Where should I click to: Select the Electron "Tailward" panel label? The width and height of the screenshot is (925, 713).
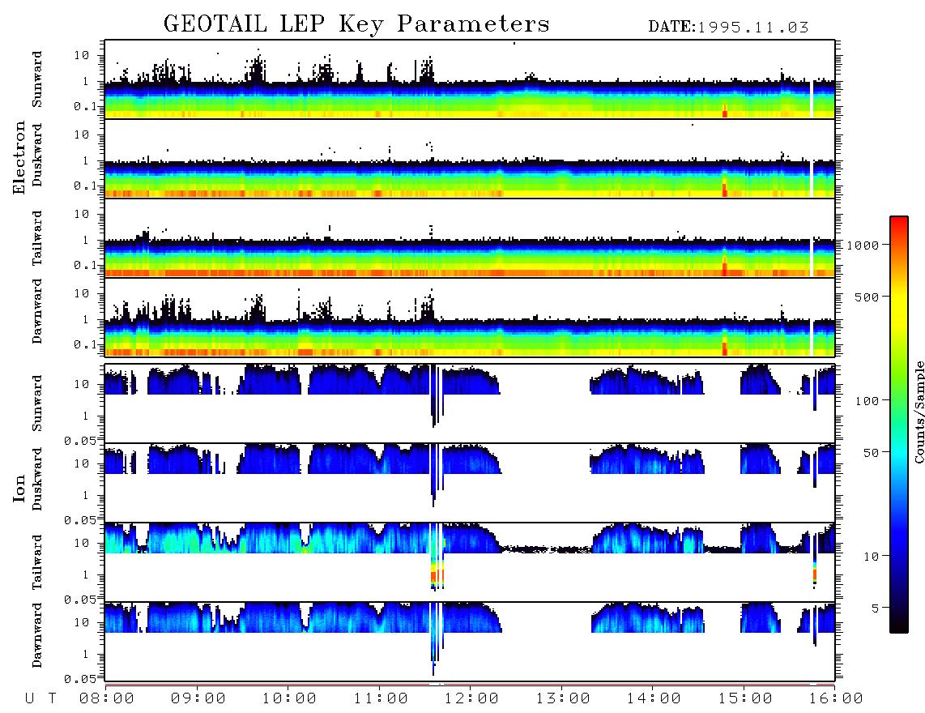pos(37,237)
